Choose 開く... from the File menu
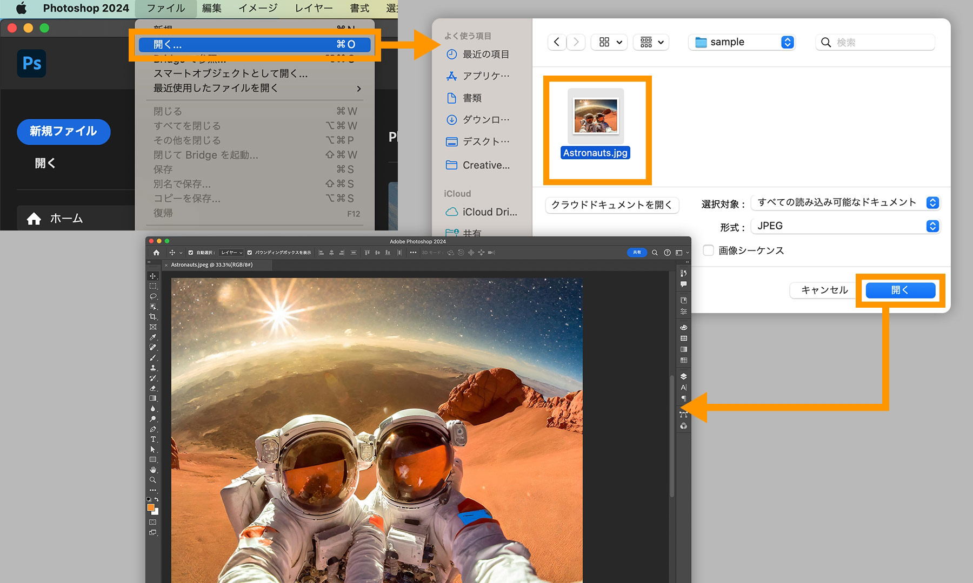 tap(255, 44)
